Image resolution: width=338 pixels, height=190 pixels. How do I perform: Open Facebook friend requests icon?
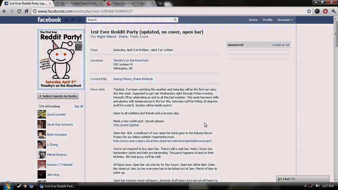pyautogui.click(x=66, y=20)
